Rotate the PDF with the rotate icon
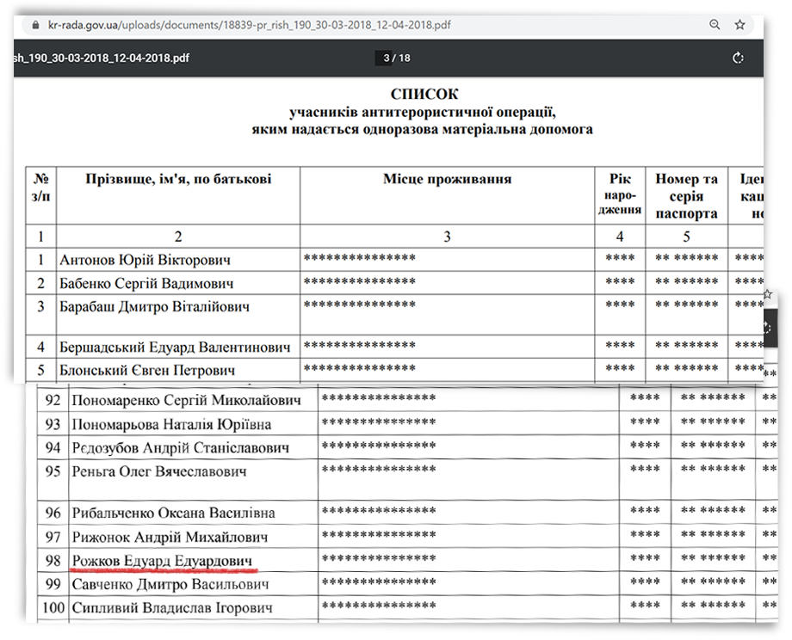 point(738,58)
